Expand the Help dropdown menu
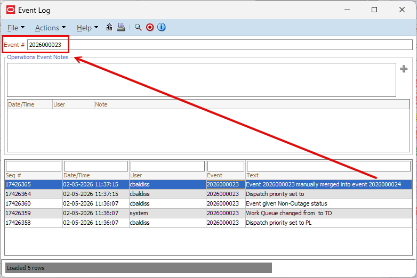This screenshot has width=417, height=278. (87, 28)
